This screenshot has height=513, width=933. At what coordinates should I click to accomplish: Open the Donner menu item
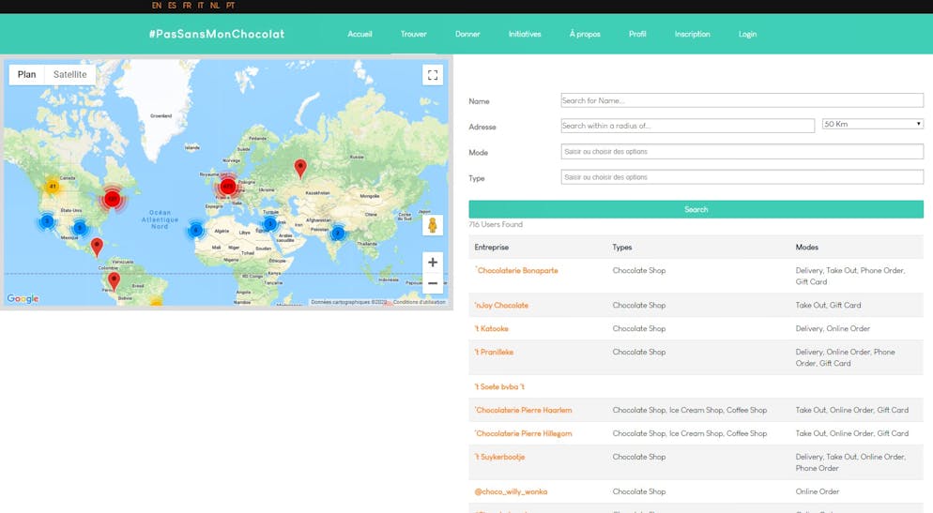point(467,34)
